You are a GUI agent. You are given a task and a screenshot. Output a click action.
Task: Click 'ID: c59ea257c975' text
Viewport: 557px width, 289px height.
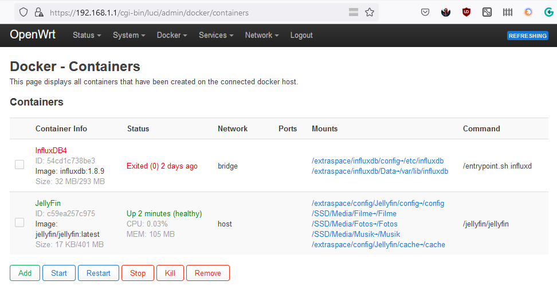click(x=65, y=214)
